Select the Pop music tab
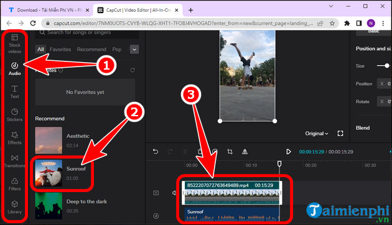The image size is (392, 225). pyautogui.click(x=117, y=50)
